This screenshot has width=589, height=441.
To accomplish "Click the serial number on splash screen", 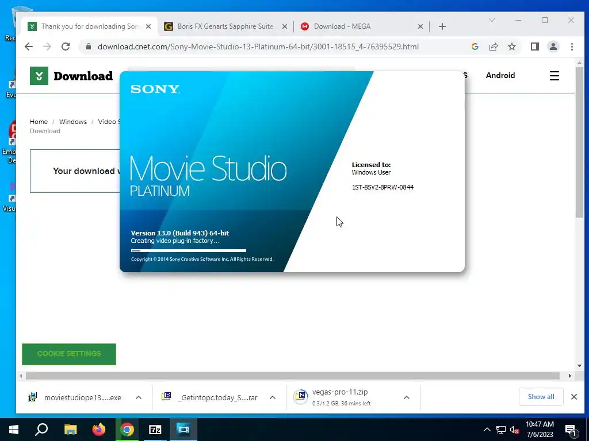I will (383, 187).
